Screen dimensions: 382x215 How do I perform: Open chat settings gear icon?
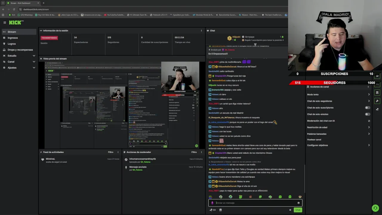click(x=290, y=210)
